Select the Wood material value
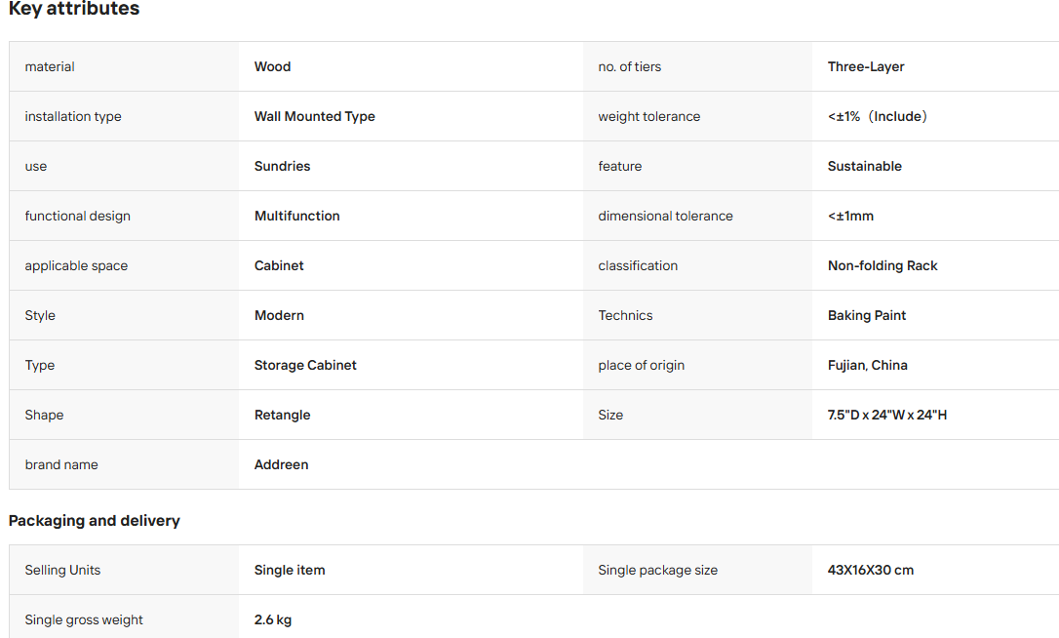Screen dimensions: 1059x638 click(272, 67)
